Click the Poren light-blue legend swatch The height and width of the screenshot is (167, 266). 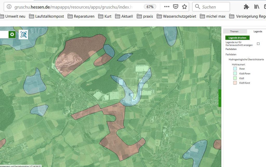235,69
